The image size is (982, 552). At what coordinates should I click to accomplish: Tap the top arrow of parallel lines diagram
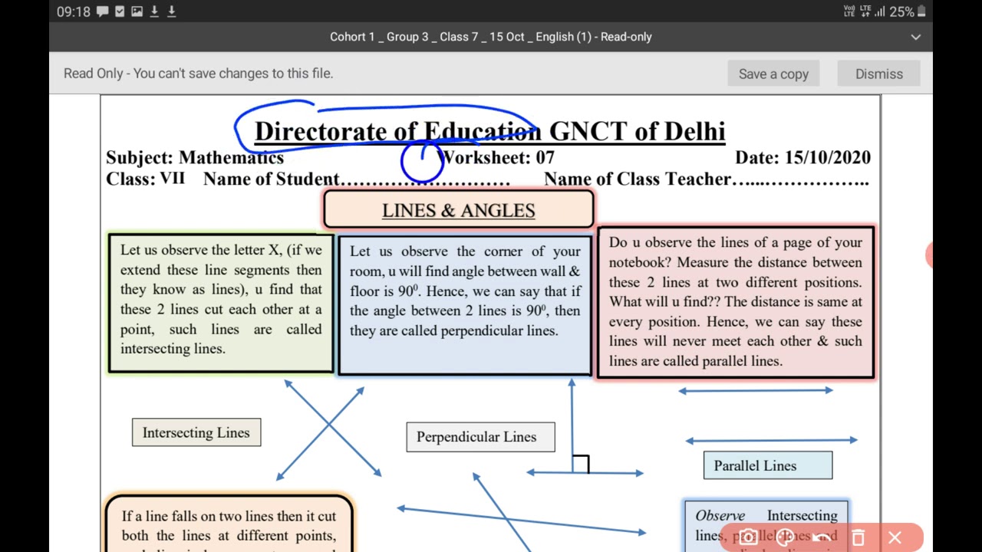[x=756, y=390]
